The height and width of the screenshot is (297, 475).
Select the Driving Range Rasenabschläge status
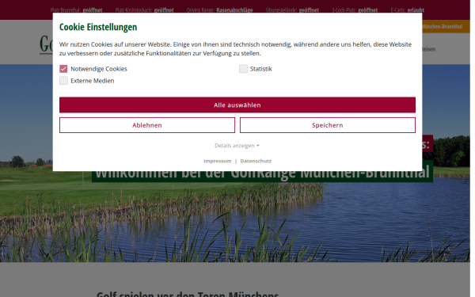[219, 10]
